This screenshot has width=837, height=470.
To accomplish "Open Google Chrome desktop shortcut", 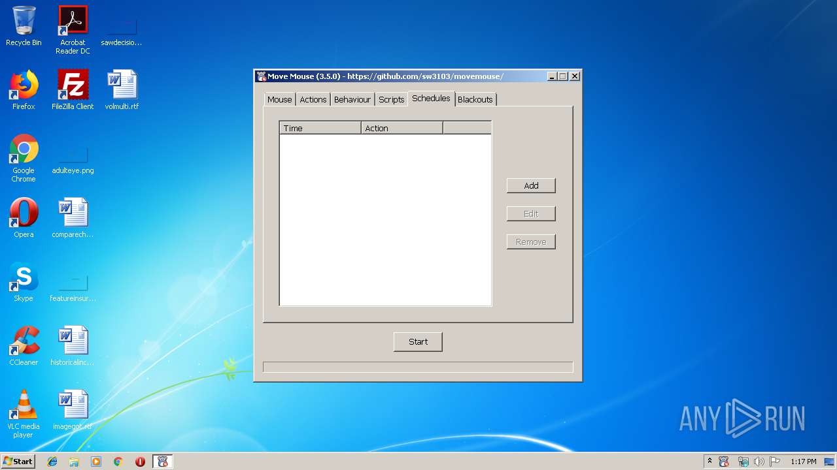I will pos(24,159).
